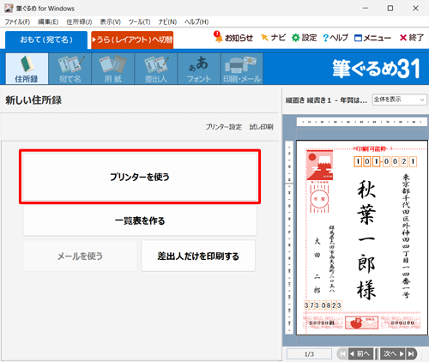
Task: Open the ヘルプ(H) menu
Action: click(x=196, y=21)
